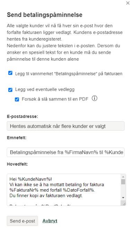Show info about merging into one PDF
Image resolution: width=135 pixels, height=228 pixels.
pyautogui.click(x=94, y=98)
